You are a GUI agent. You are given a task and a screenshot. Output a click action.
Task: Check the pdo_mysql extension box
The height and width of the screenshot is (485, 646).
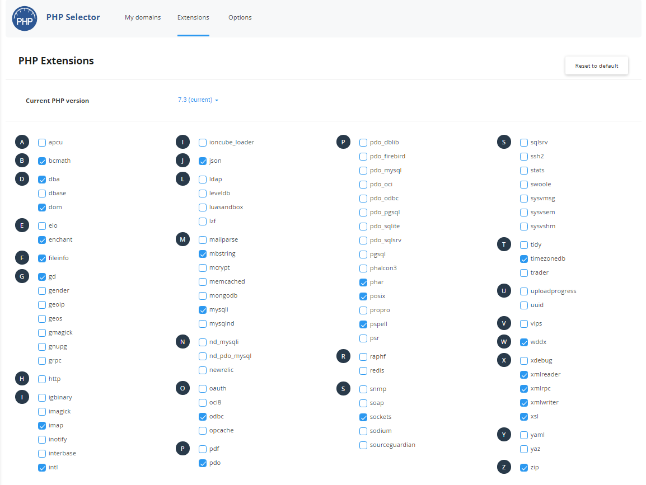click(363, 171)
